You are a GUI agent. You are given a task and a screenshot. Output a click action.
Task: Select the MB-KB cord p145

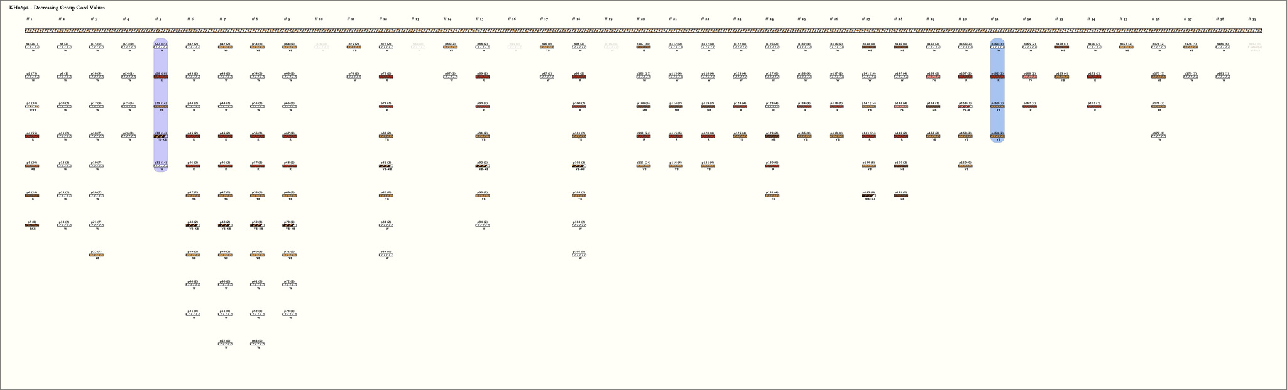(868, 195)
